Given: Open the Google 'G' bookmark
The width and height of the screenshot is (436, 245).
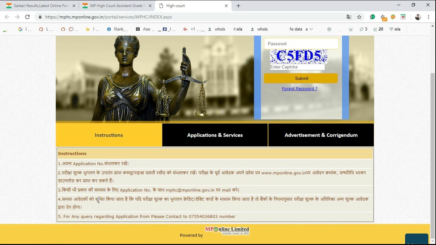Looking at the screenshot, I should 20,29.
